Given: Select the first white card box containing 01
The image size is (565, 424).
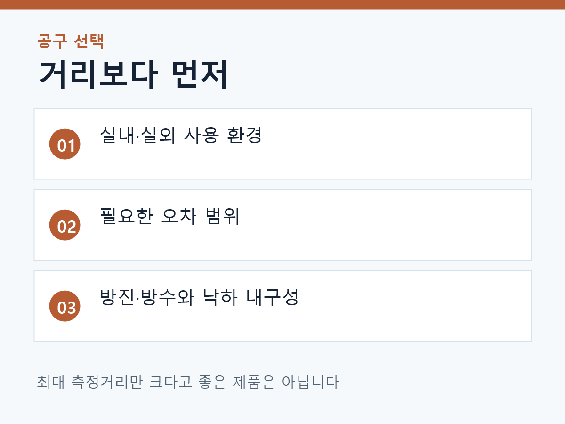Looking at the screenshot, I should [282, 144].
